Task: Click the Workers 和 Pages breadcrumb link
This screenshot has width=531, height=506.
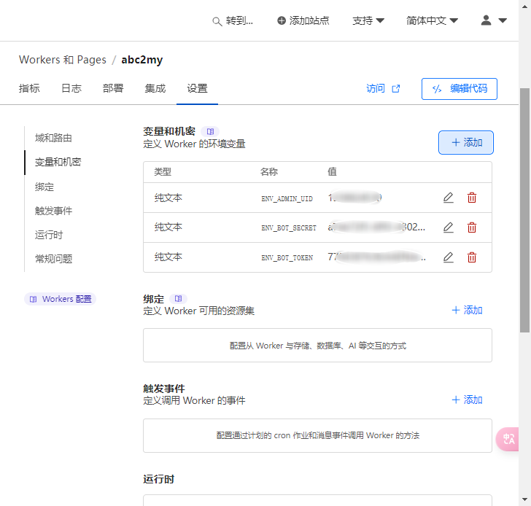Action: (x=62, y=60)
